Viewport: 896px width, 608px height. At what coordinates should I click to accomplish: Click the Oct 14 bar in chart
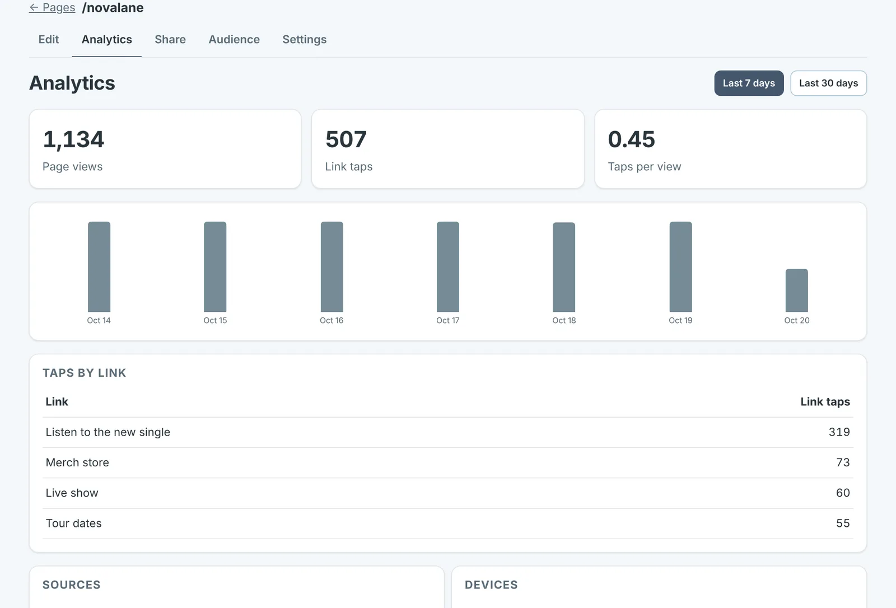point(99,266)
